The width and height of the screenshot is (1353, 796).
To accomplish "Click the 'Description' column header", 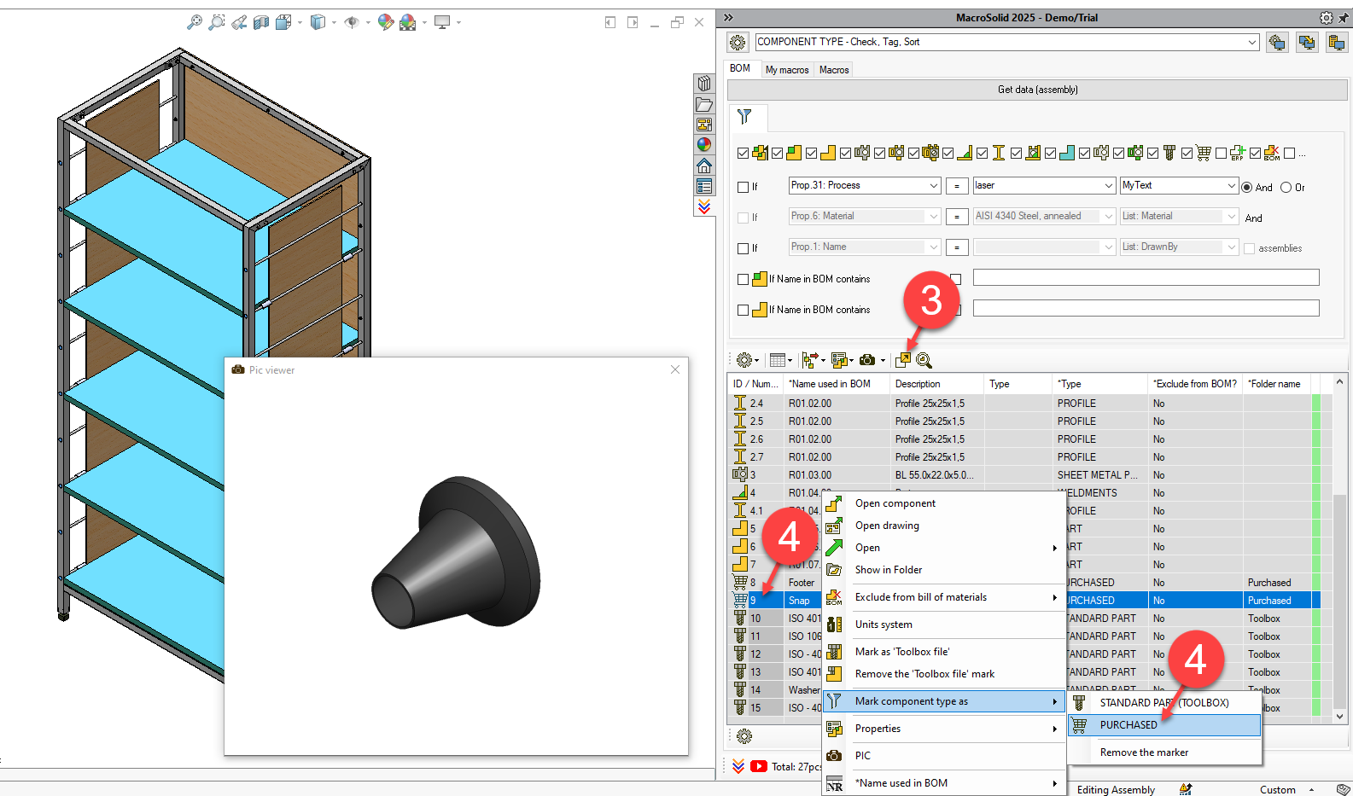I will tap(936, 384).
